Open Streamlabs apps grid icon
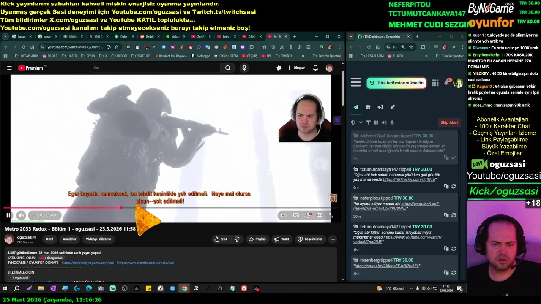This screenshot has height=304, width=541. tap(435, 83)
